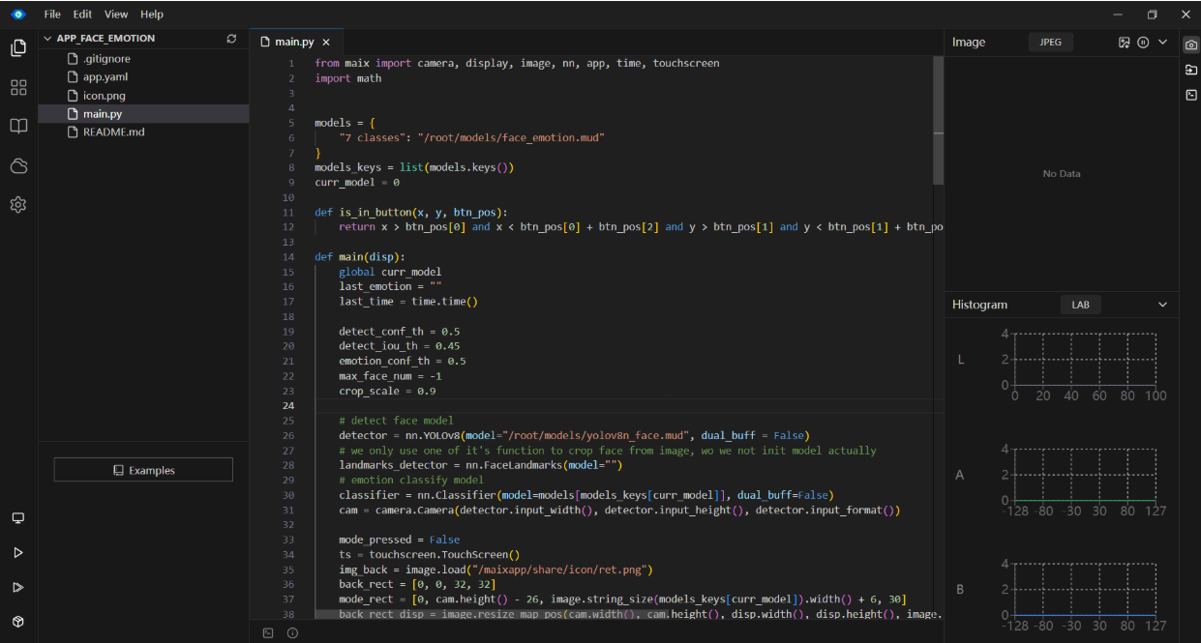Viewport: 1201px width, 643px height.
Task: Open the File menu
Action: point(52,15)
